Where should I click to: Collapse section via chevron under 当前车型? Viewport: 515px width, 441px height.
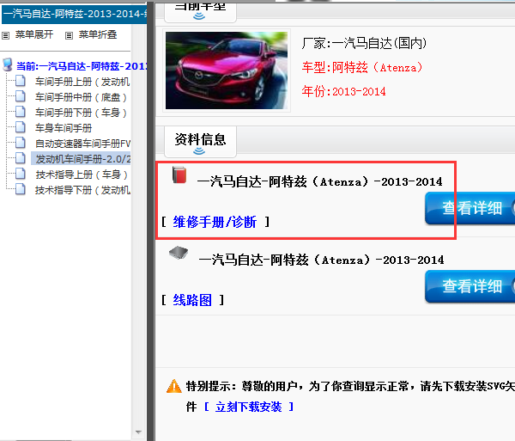(199, 16)
